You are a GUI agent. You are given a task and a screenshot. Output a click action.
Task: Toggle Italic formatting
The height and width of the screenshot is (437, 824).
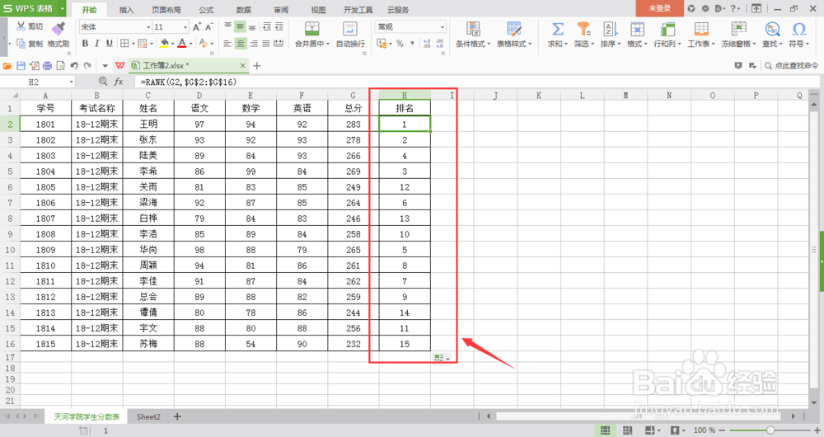pyautogui.click(x=97, y=44)
